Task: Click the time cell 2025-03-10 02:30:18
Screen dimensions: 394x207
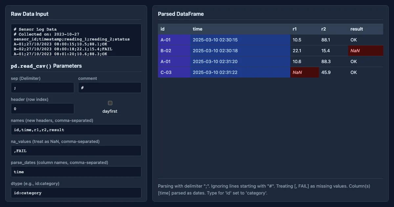Action: (240, 51)
